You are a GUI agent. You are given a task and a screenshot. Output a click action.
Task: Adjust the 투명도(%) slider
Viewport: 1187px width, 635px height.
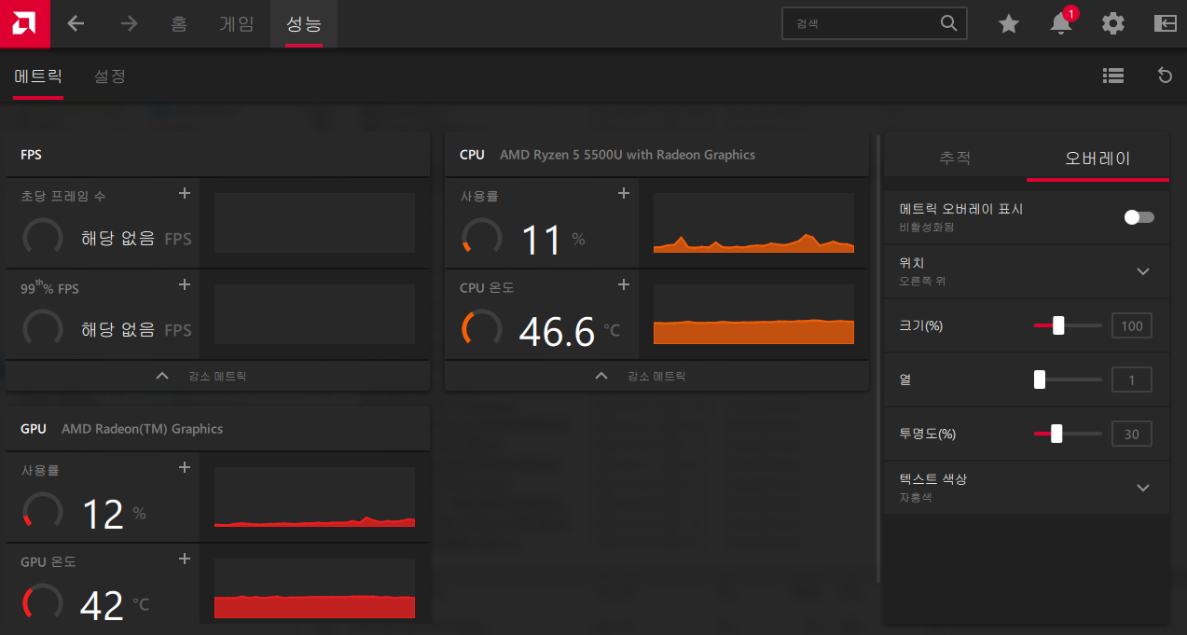coord(1068,434)
